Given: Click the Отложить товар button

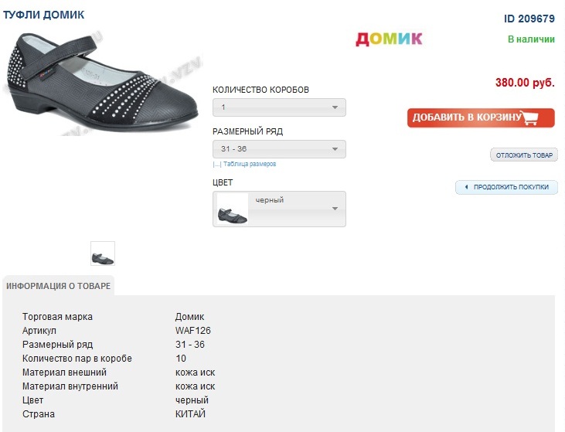Looking at the screenshot, I should [x=524, y=155].
